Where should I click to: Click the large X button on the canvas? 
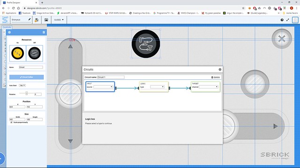point(282,39)
